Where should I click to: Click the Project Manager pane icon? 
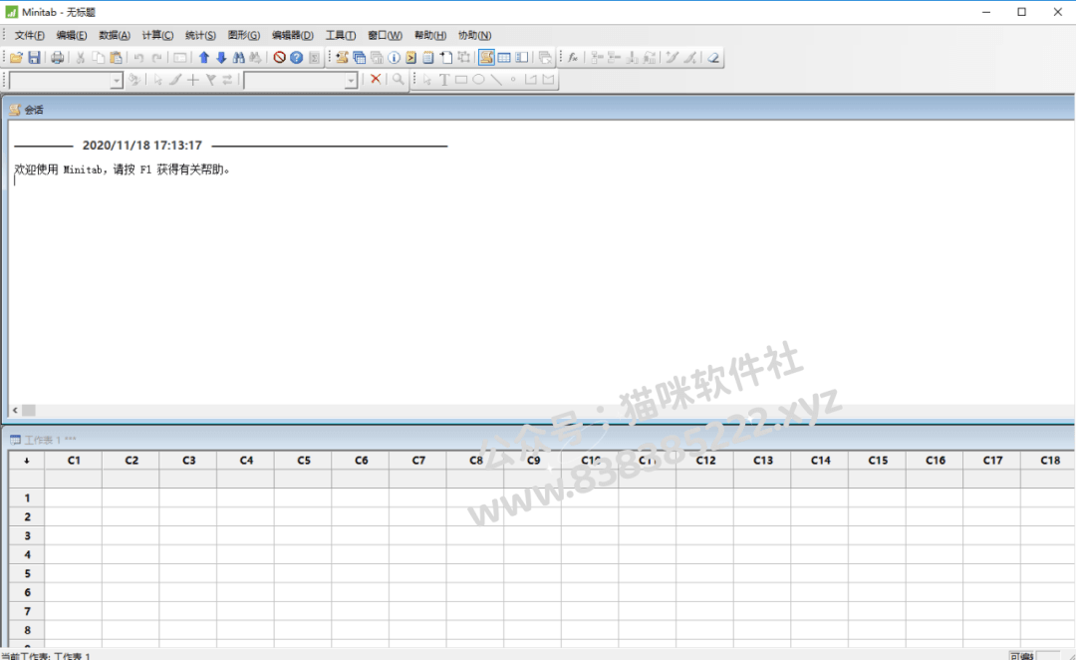(x=522, y=58)
